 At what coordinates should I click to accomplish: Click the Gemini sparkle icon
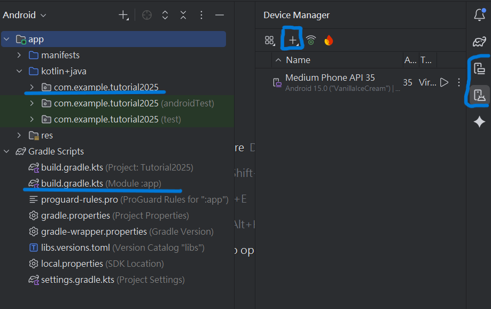479,122
